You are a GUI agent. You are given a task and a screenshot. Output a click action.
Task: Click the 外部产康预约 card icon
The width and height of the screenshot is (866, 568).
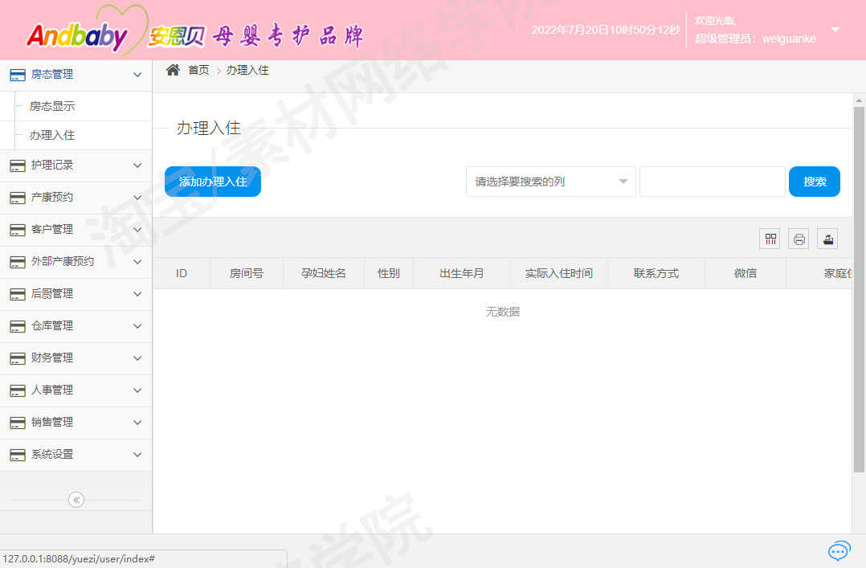point(18,261)
